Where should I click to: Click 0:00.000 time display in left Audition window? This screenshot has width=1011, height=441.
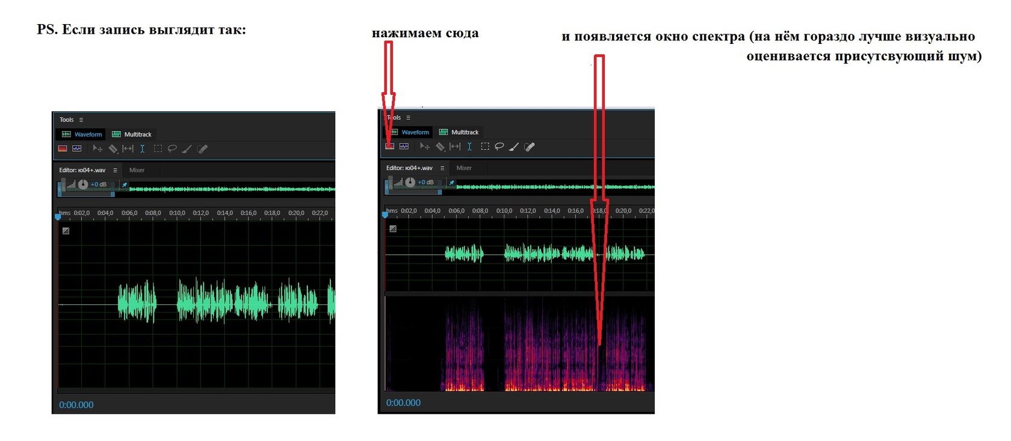click(x=76, y=405)
